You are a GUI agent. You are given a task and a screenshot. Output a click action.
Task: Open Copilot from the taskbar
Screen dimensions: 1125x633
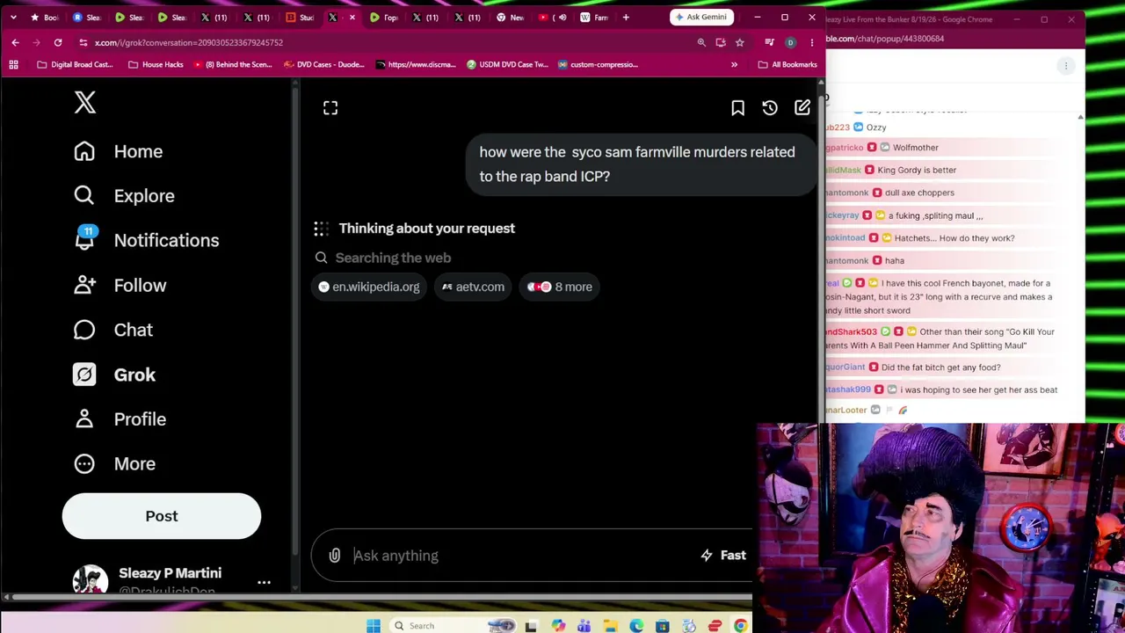[558, 626]
